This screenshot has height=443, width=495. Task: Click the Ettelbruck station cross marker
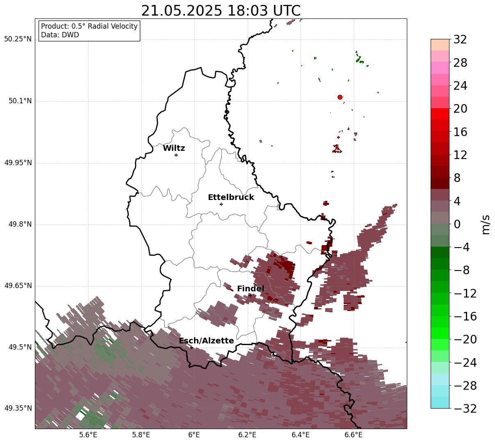tap(221, 204)
